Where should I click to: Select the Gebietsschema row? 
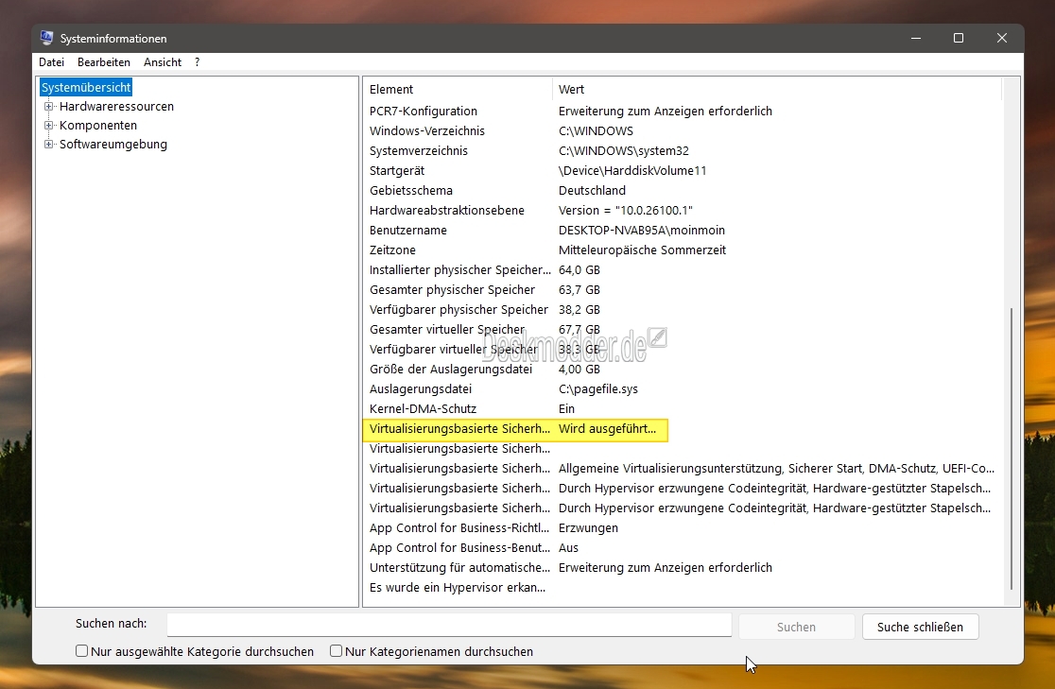coord(683,190)
